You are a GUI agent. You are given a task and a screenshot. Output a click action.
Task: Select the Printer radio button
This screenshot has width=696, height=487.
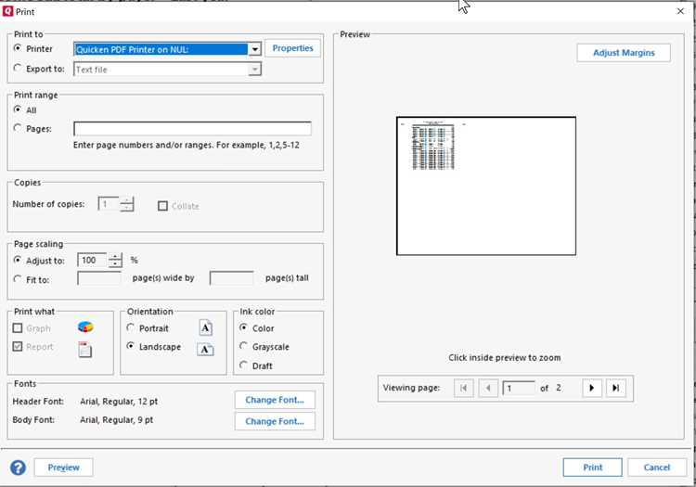(x=18, y=47)
